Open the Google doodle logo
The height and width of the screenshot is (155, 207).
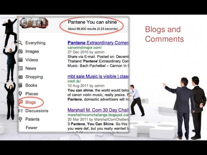click(34, 23)
